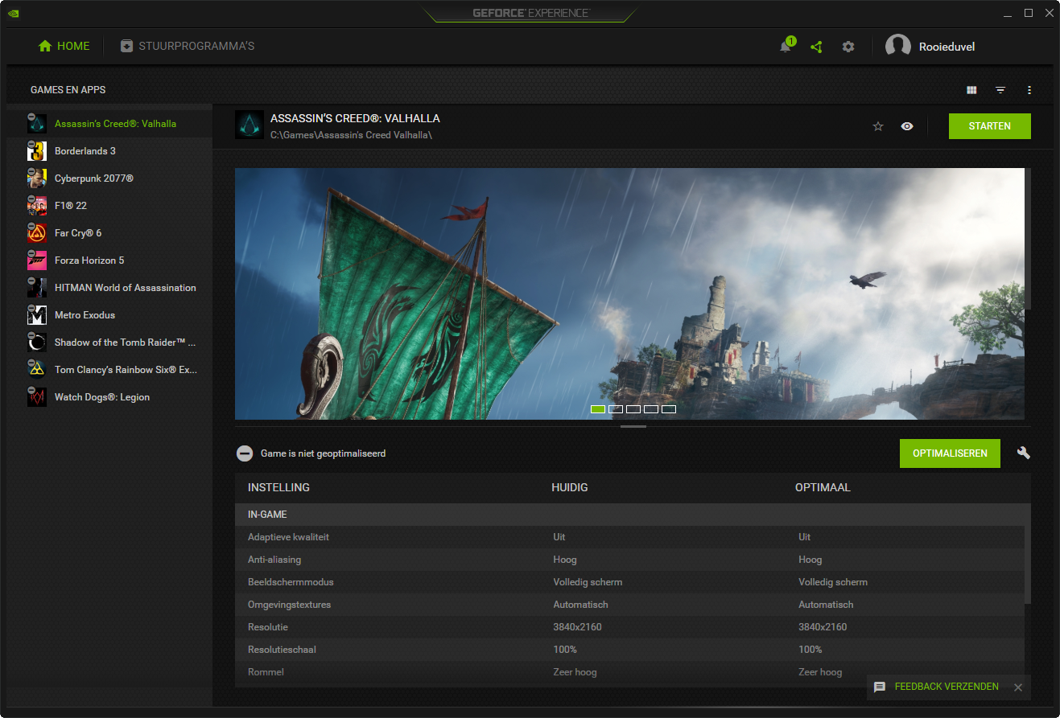Image resolution: width=1060 pixels, height=718 pixels.
Task: Click the Beeldschermmodus setting row
Action: [x=629, y=582]
